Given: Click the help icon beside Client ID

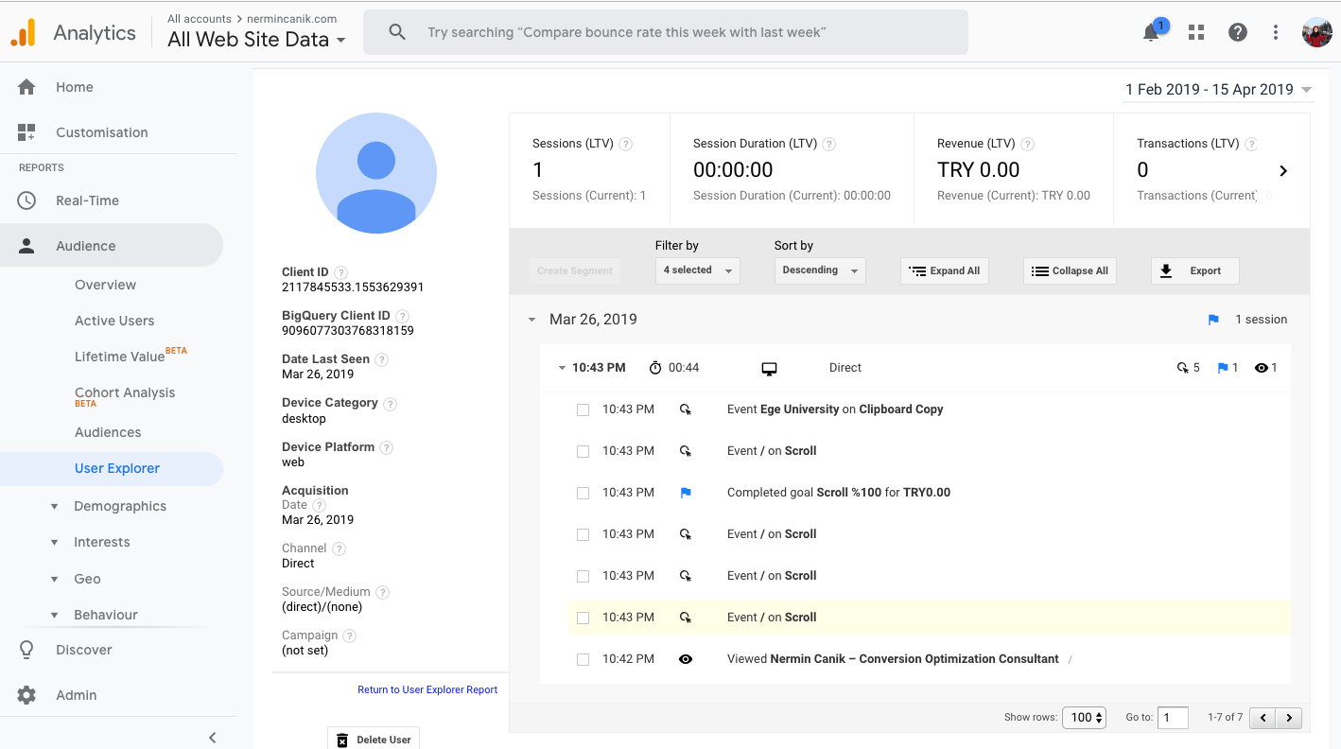Looking at the screenshot, I should pyautogui.click(x=341, y=272).
